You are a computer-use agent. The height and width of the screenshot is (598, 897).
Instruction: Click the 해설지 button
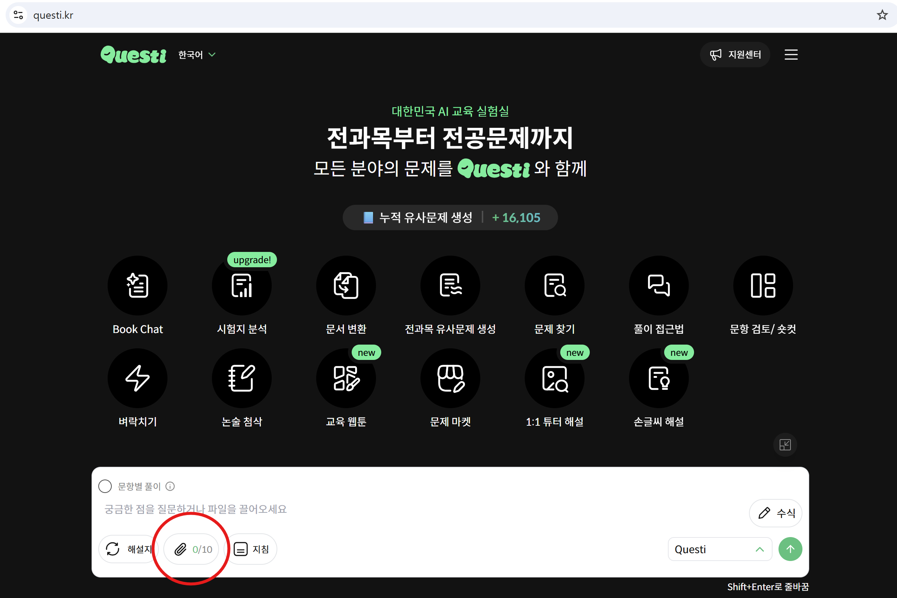coord(128,549)
